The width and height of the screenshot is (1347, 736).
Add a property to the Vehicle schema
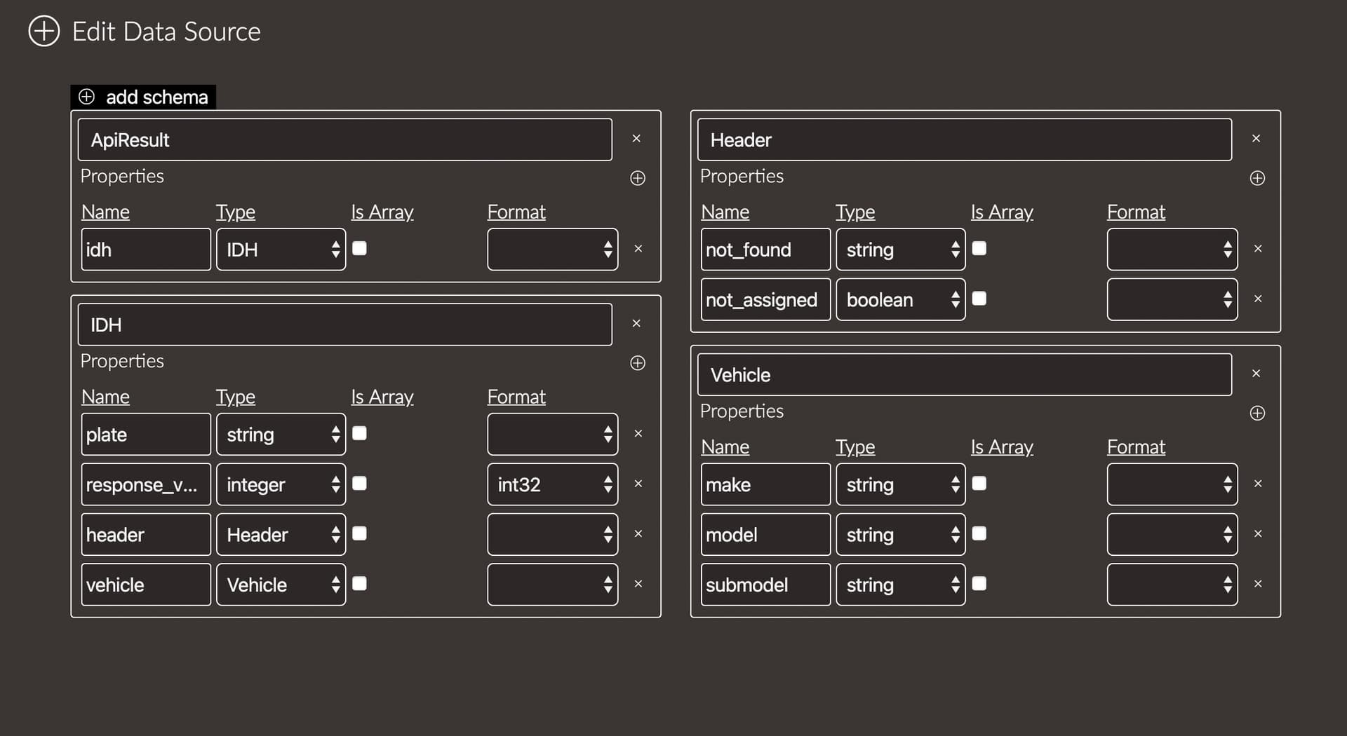1256,413
